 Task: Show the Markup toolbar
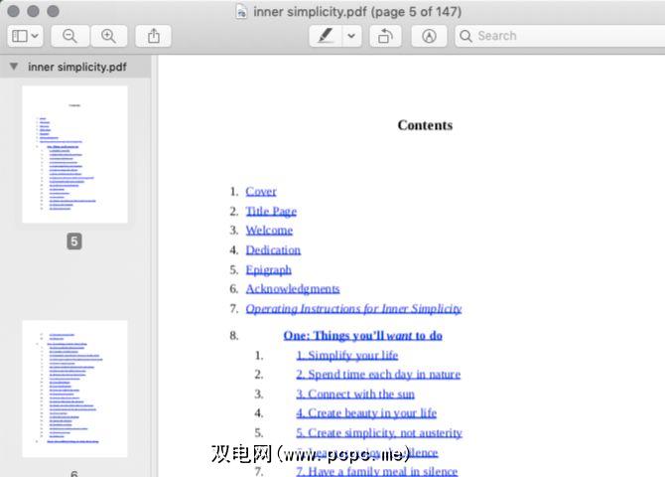click(x=429, y=36)
